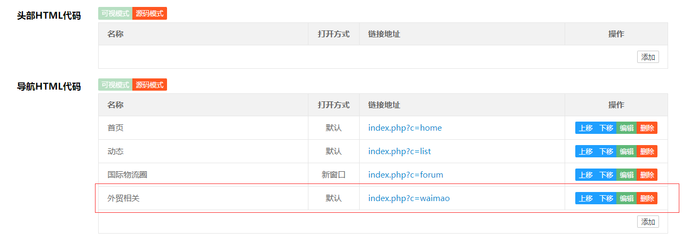Delete the 首页 navigation entry
This screenshot has width=690, height=240.
[x=647, y=128]
